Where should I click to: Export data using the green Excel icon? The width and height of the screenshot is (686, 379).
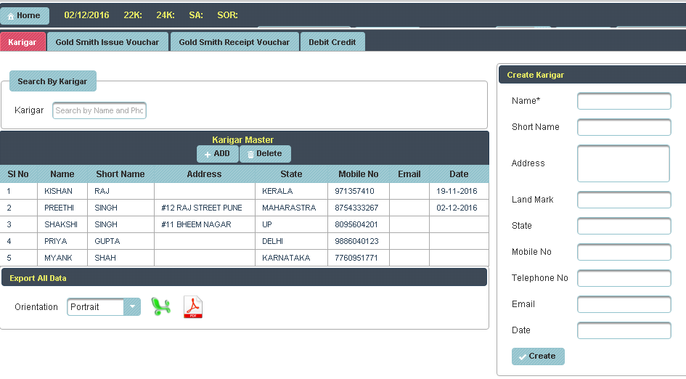click(160, 307)
